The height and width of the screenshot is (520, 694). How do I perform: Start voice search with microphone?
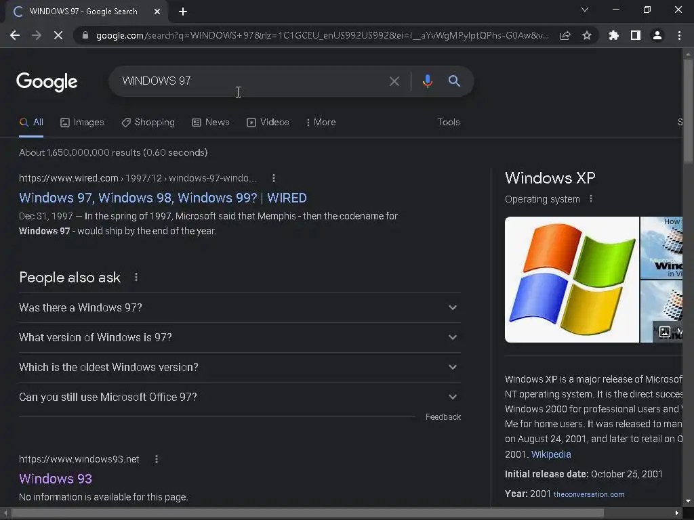(427, 81)
